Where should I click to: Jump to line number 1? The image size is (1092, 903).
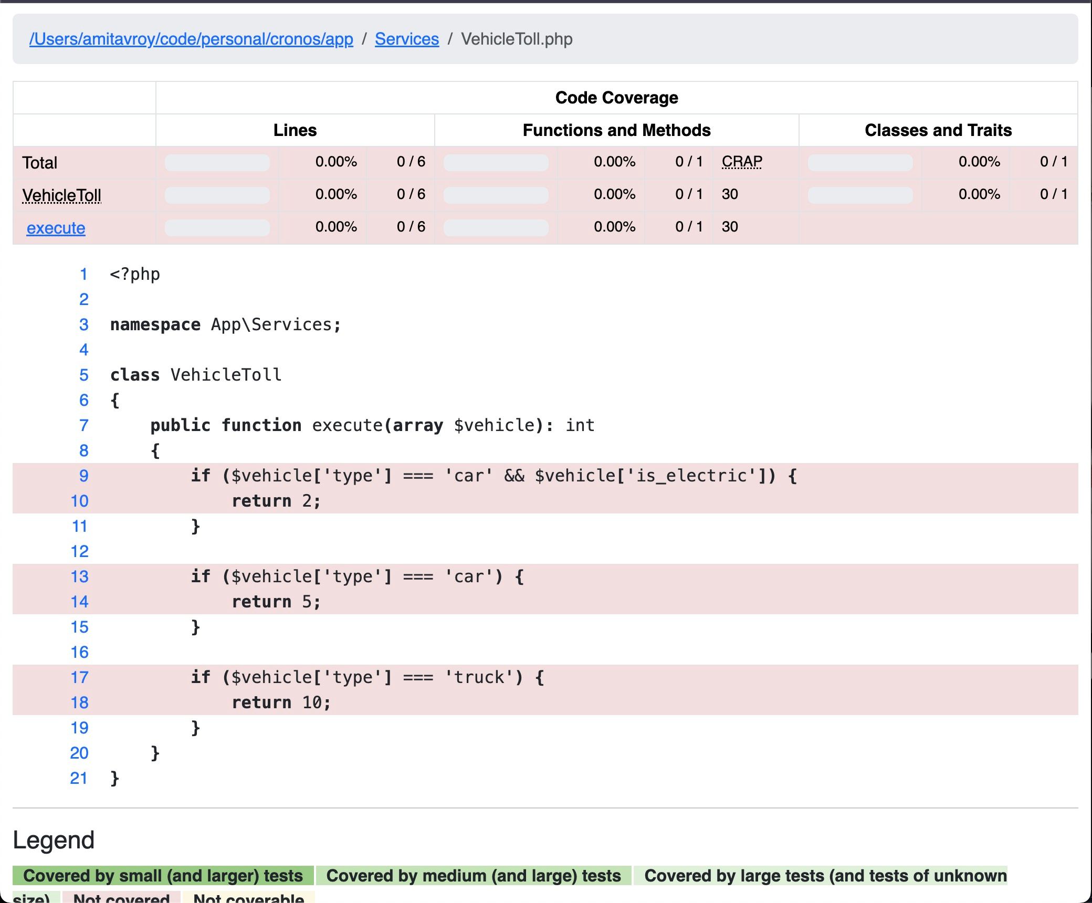pyautogui.click(x=83, y=274)
